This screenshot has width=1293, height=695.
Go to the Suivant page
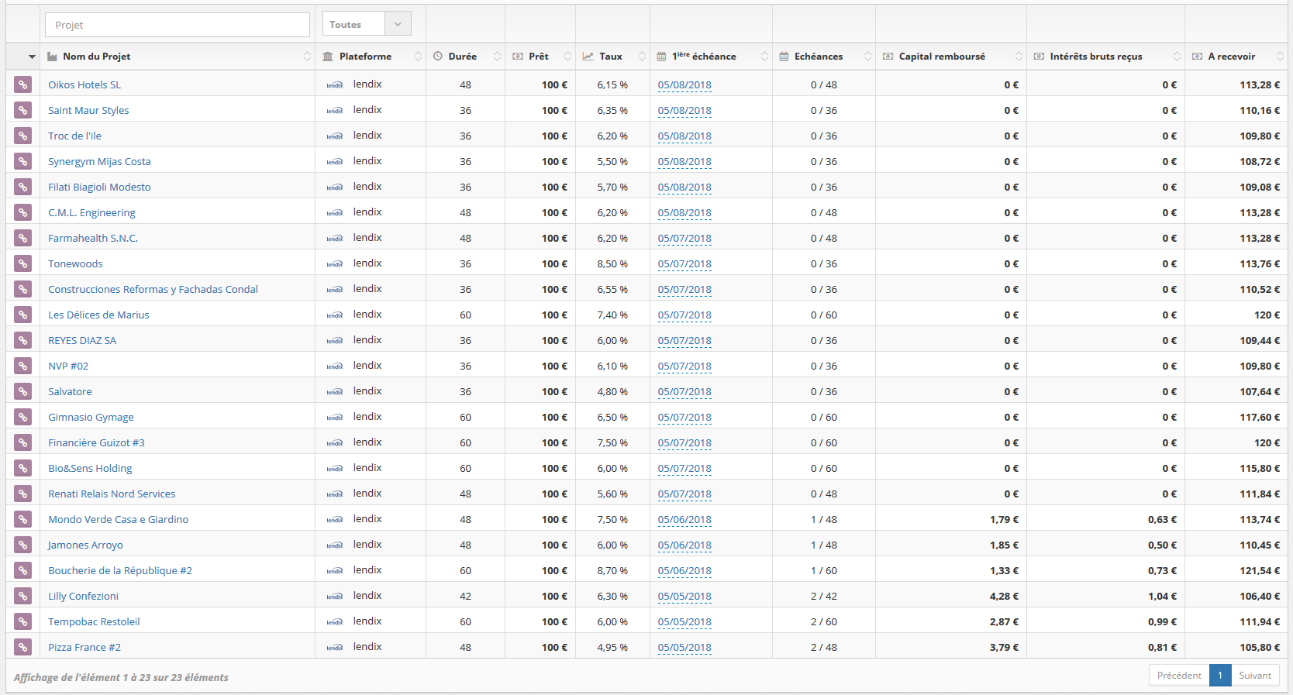[1254, 676]
